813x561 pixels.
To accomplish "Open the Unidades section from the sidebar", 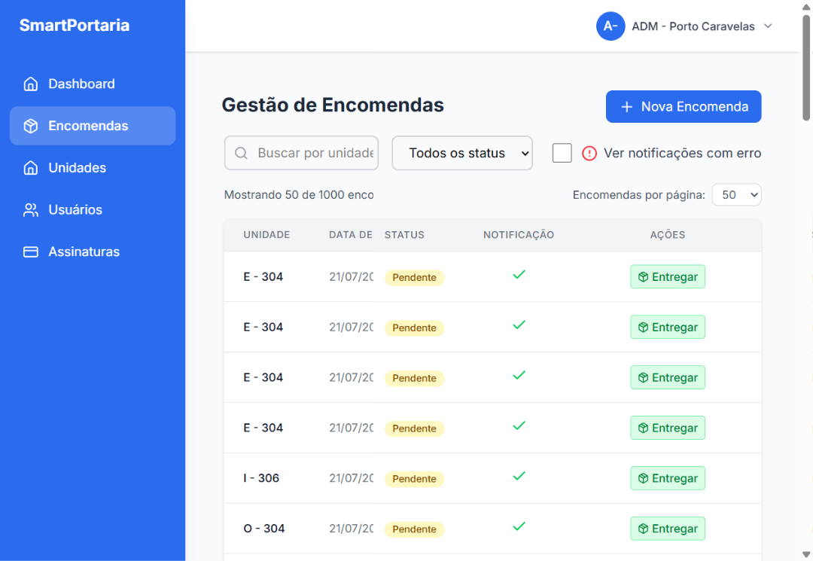I will click(78, 167).
